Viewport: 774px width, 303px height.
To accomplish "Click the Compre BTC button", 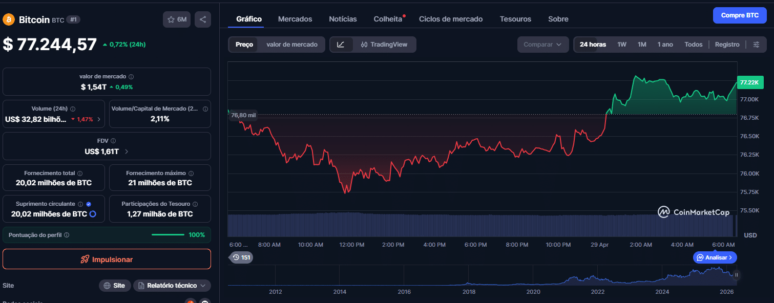I will point(739,15).
